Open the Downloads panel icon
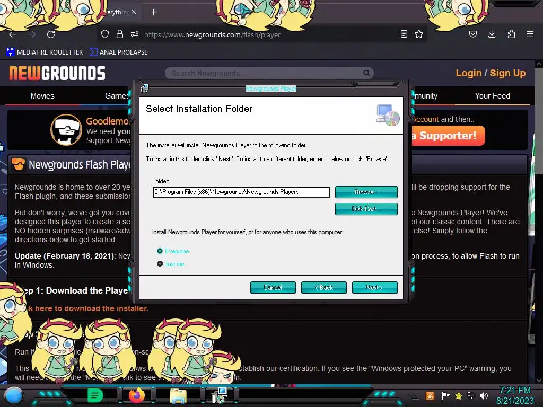The height and width of the screenshot is (407, 543). 492,34
